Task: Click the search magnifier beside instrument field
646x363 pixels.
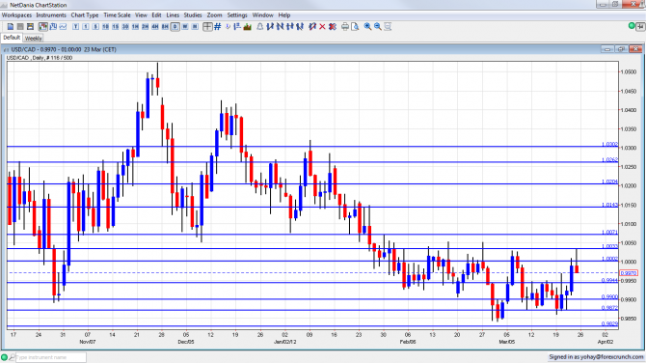Action: (12, 357)
